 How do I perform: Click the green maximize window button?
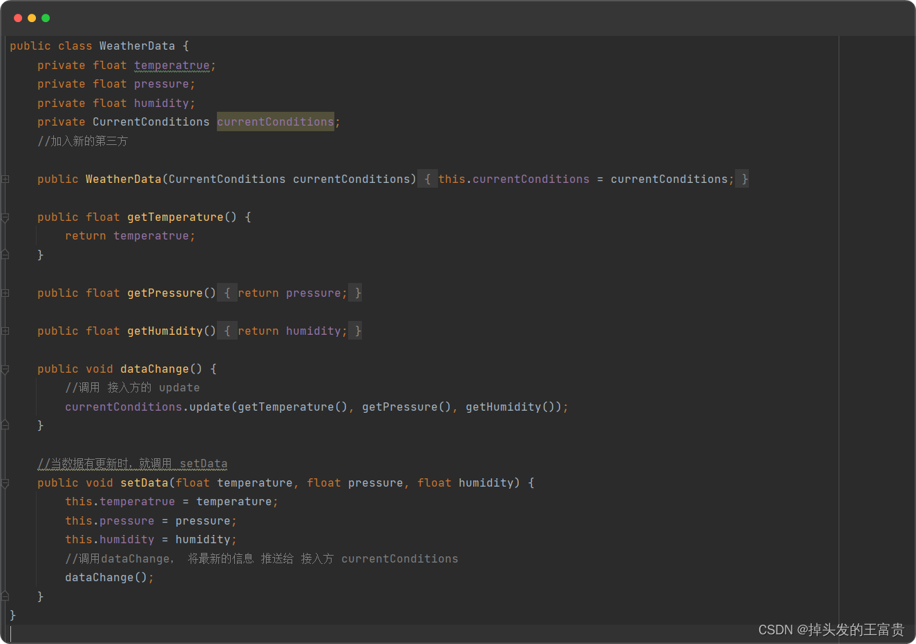point(46,18)
